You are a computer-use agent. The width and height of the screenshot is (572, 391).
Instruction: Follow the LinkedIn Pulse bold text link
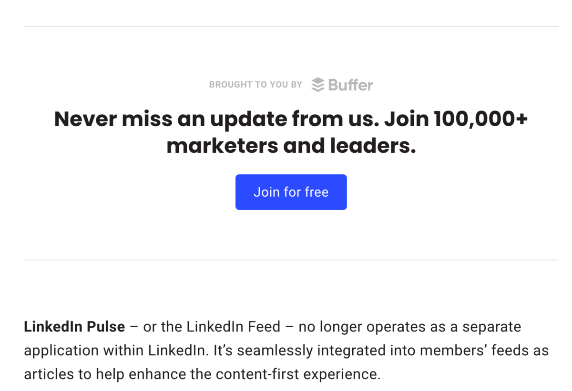click(x=73, y=327)
